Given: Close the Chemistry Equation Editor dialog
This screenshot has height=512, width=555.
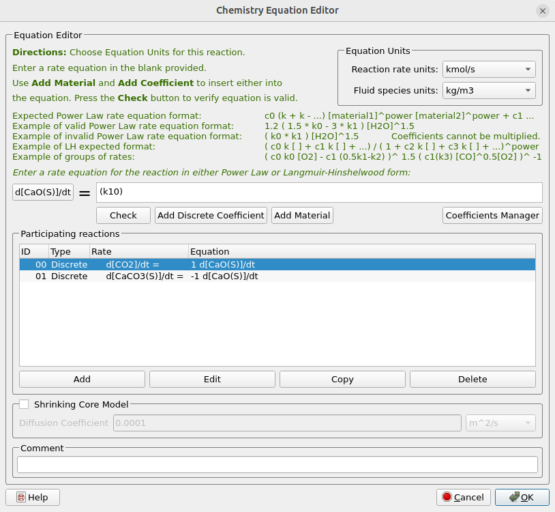Looking at the screenshot, I should click(542, 11).
